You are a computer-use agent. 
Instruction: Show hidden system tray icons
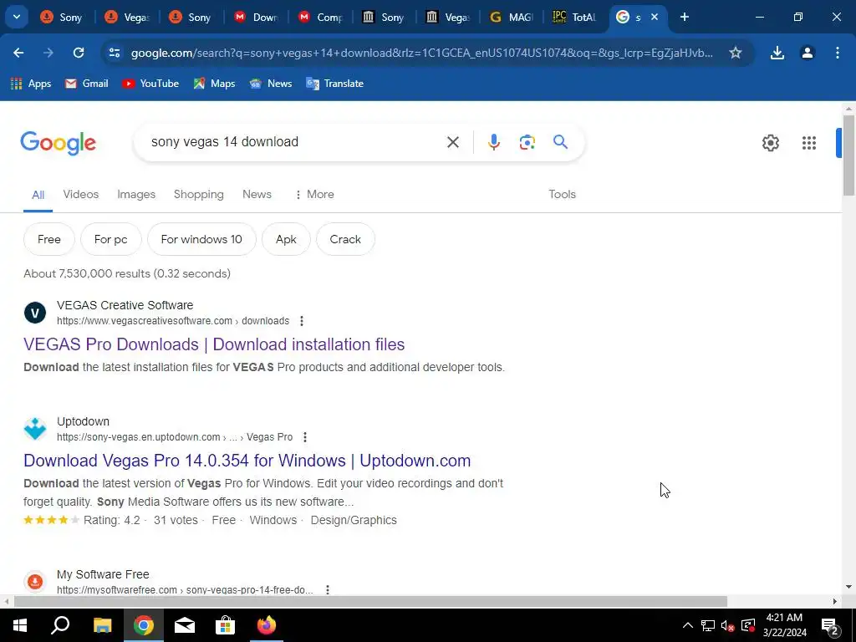pos(688,625)
